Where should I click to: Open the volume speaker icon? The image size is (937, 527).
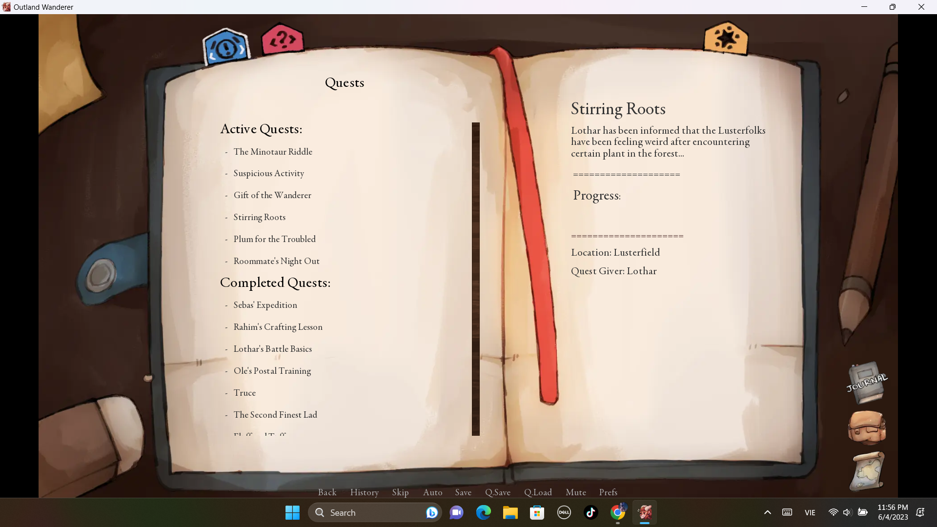click(x=847, y=512)
